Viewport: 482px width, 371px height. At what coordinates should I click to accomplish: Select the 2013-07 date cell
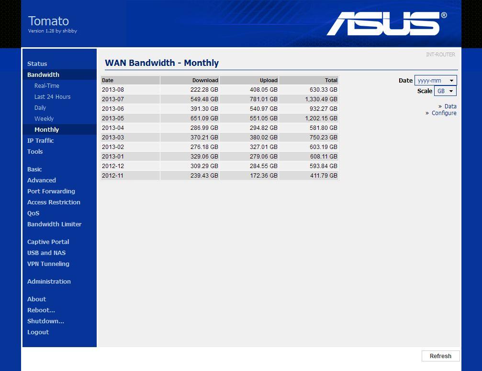tap(130, 99)
